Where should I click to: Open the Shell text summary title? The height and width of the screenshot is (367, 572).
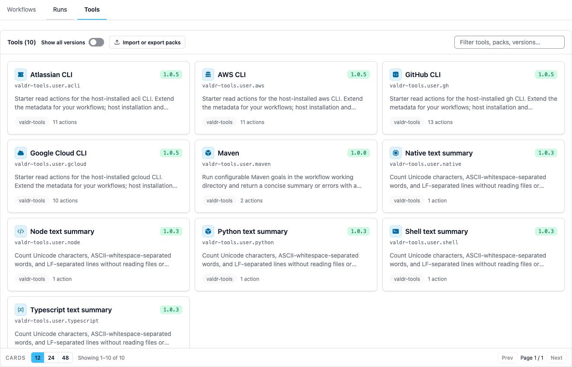coord(437,231)
